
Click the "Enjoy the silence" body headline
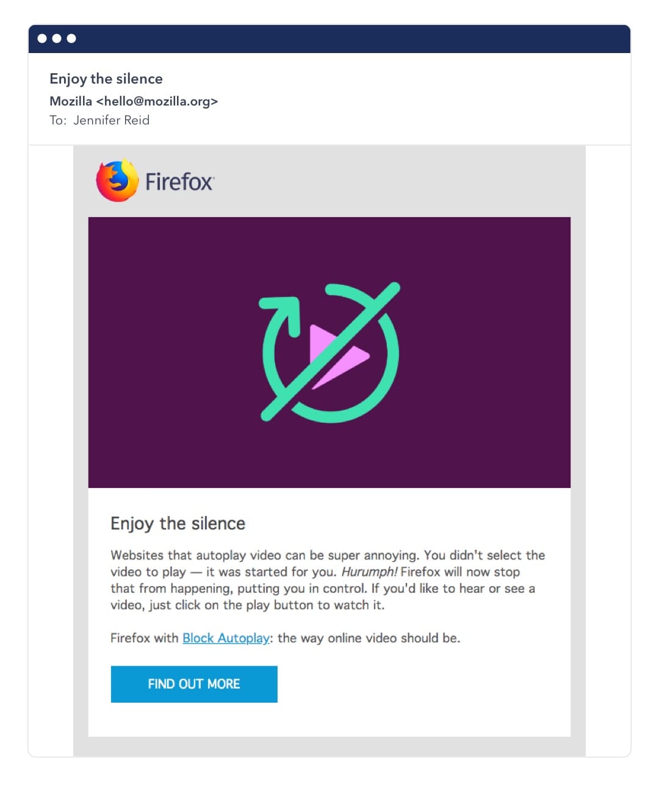tap(178, 523)
